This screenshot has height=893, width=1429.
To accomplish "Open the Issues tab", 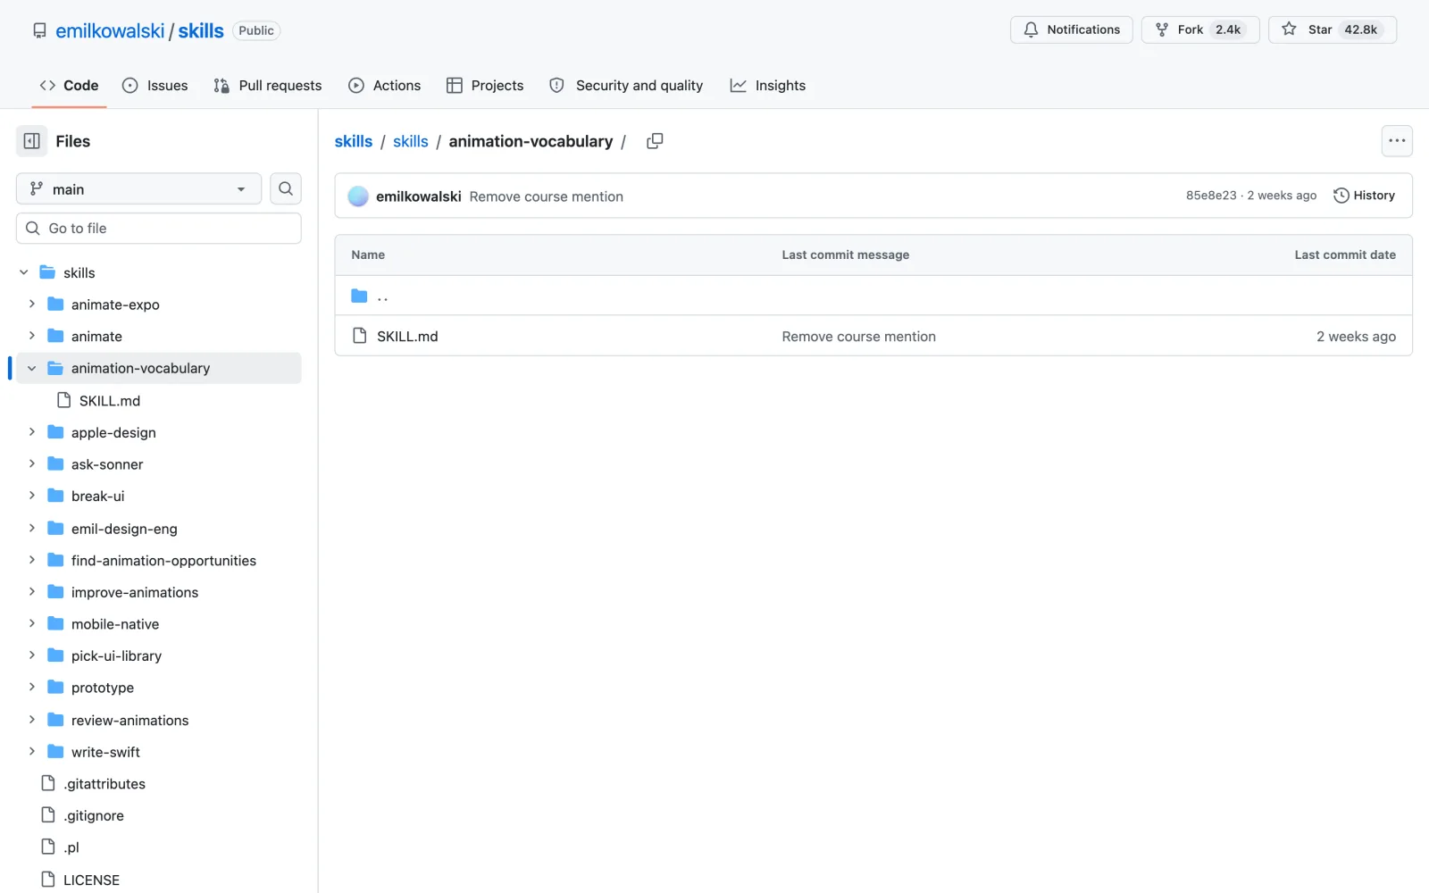I will (155, 86).
